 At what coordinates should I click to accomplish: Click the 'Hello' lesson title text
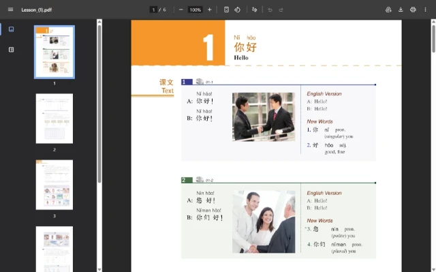coord(241,57)
